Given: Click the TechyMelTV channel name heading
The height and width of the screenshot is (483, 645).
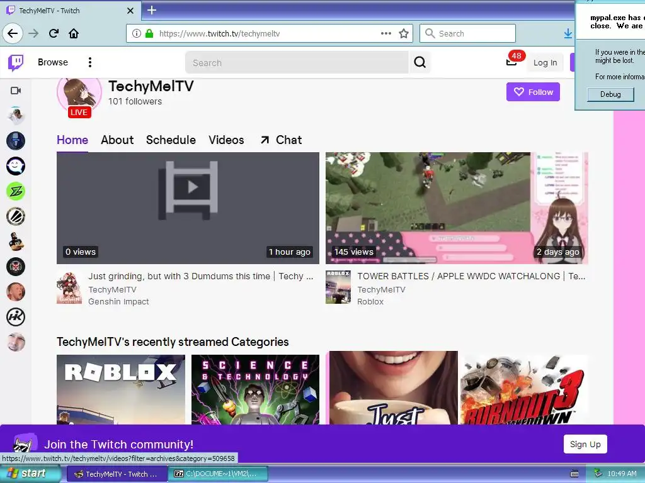Looking at the screenshot, I should click(x=151, y=86).
